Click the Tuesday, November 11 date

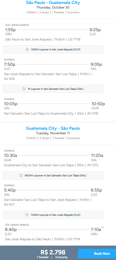click(x=53, y=133)
